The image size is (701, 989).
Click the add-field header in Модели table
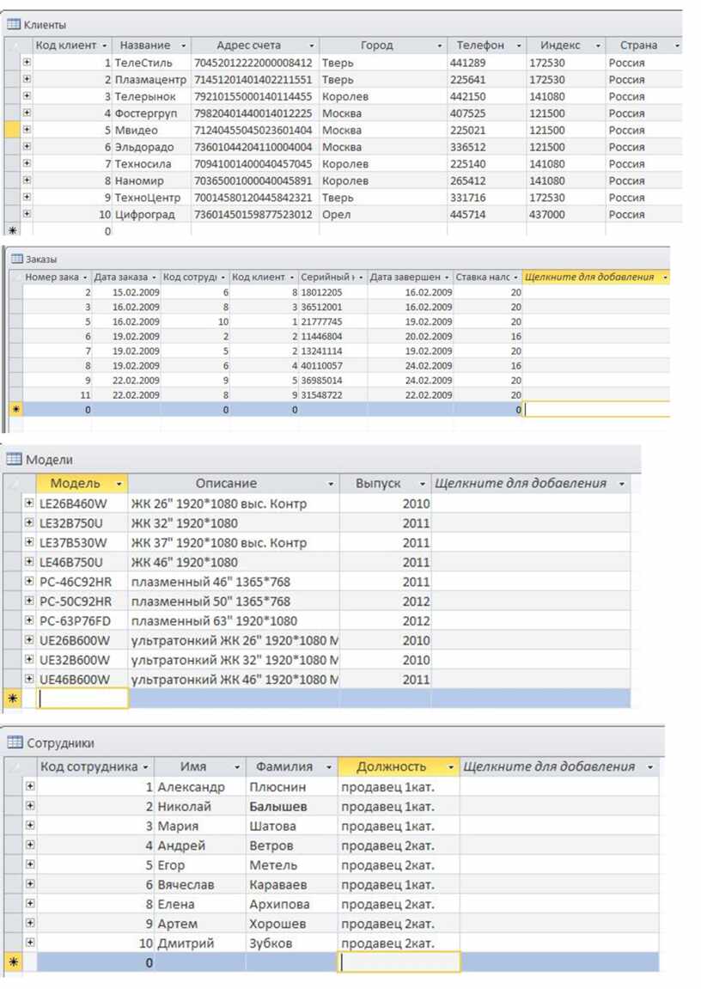coord(530,484)
